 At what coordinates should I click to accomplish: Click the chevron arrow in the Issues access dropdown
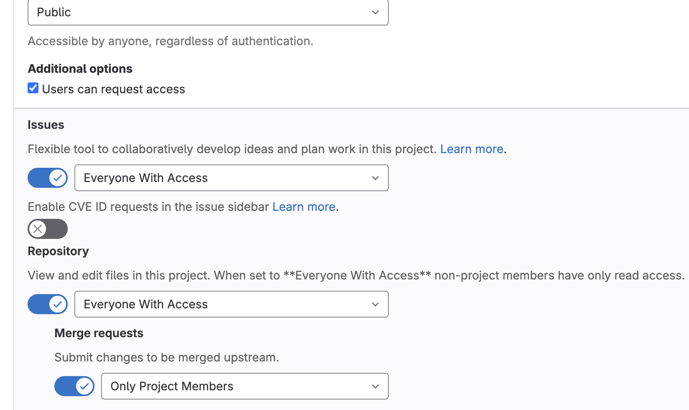[375, 178]
